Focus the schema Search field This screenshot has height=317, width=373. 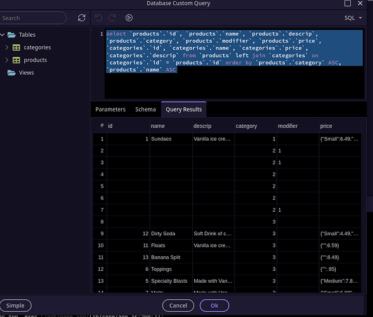tap(33, 18)
